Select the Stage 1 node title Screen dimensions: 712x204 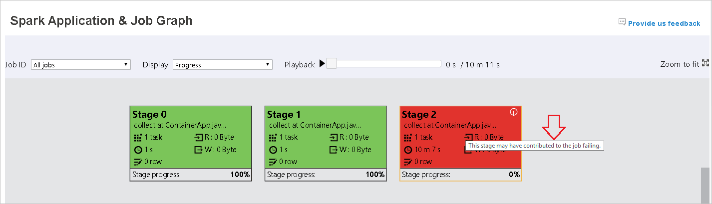(x=284, y=115)
